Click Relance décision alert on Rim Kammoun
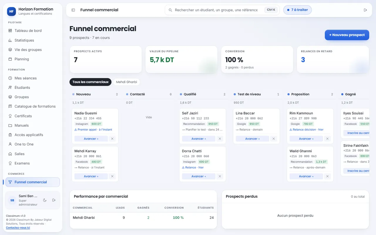Image resolution: width=376 pixels, height=235 pixels. (x=306, y=130)
